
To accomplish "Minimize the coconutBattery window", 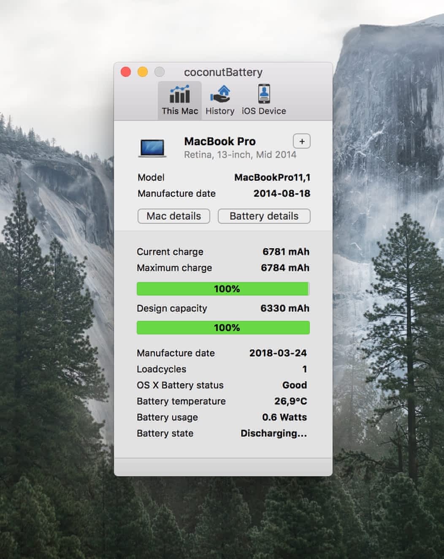I will 143,72.
